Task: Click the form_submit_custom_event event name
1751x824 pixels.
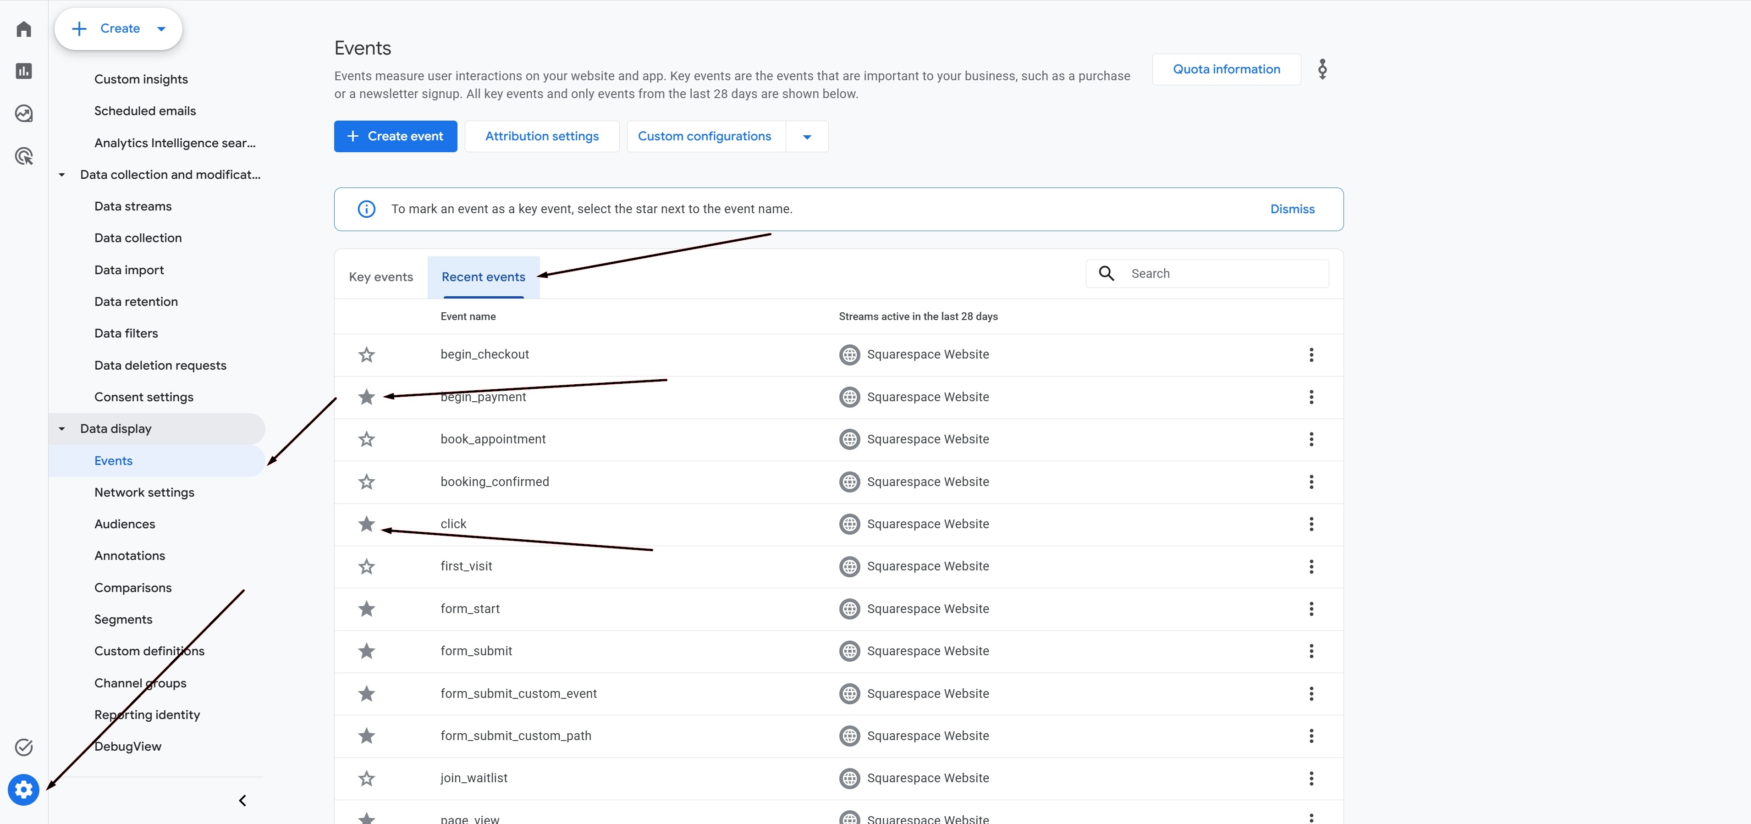Action: point(518,693)
